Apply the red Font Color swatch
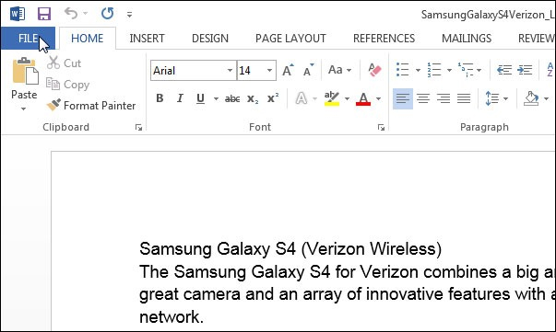The image size is (556, 332). click(363, 98)
